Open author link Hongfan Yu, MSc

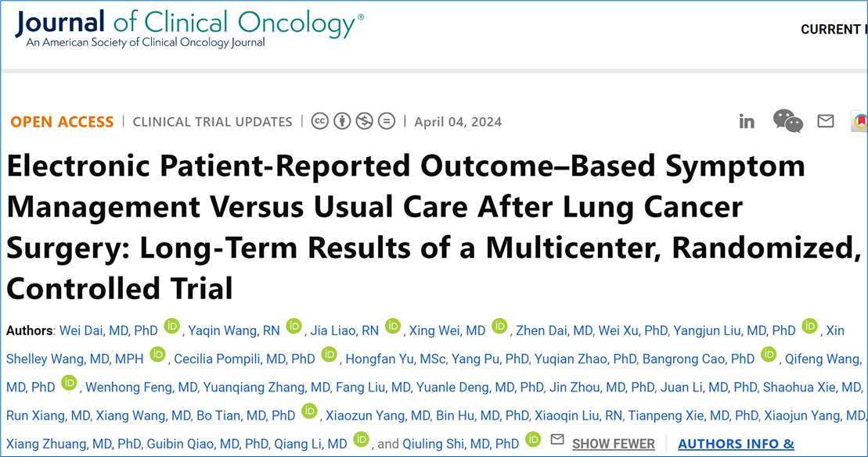[395, 359]
